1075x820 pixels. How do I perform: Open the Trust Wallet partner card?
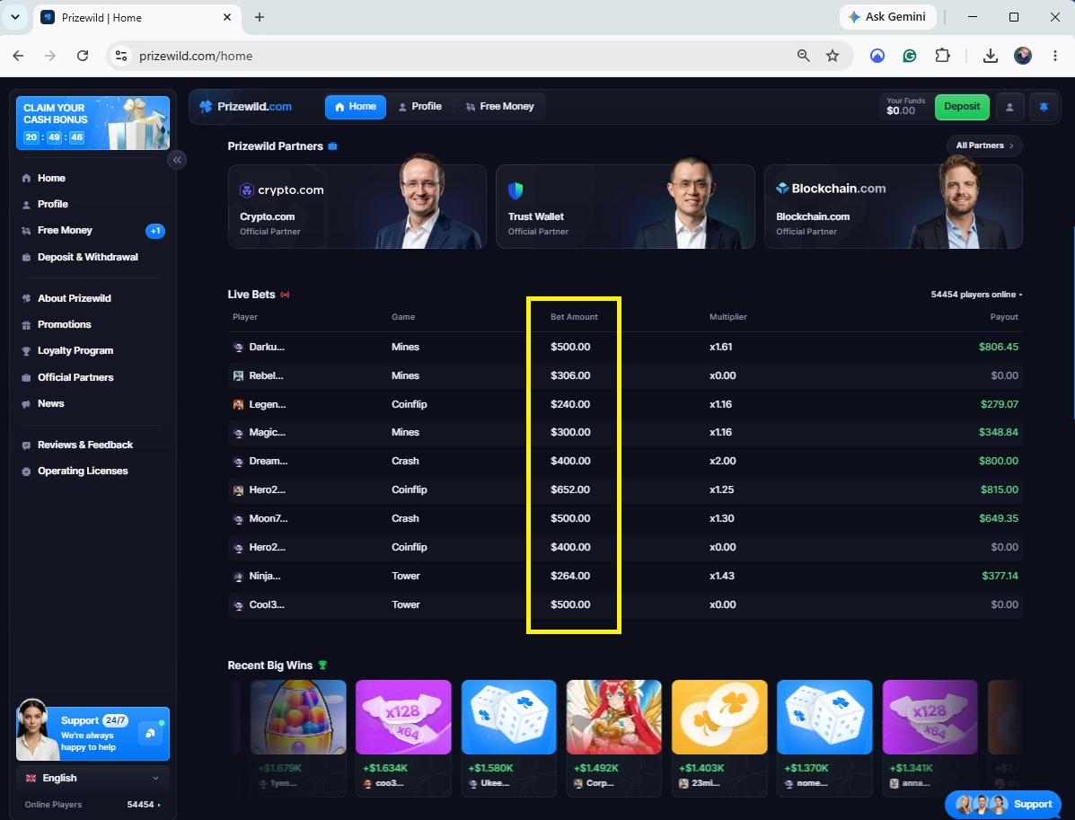(625, 207)
